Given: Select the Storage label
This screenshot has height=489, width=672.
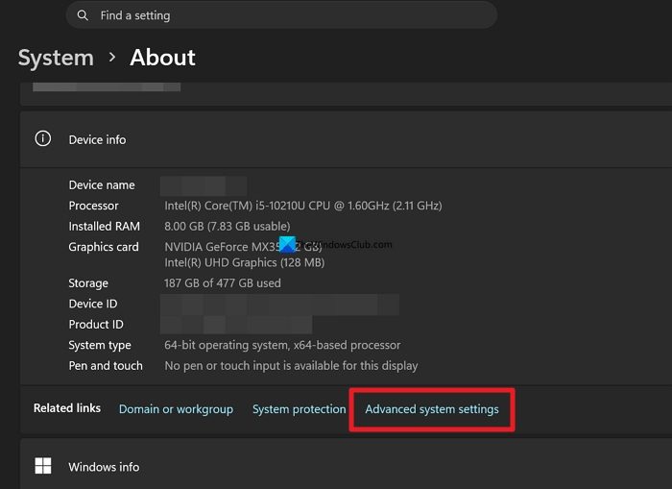Looking at the screenshot, I should click(x=88, y=283).
